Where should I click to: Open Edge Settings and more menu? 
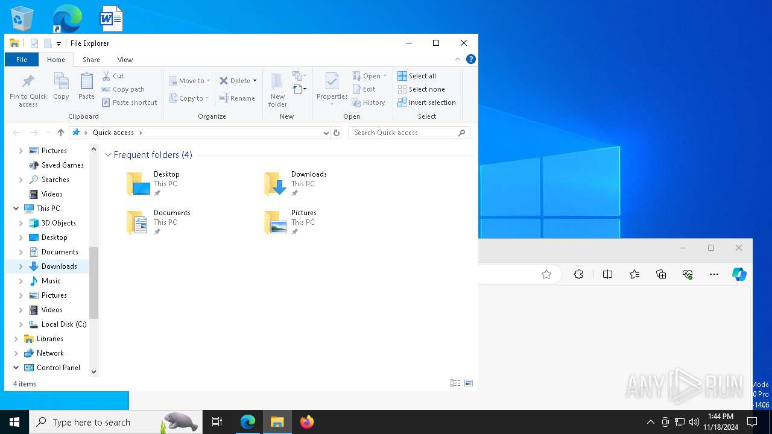[714, 274]
